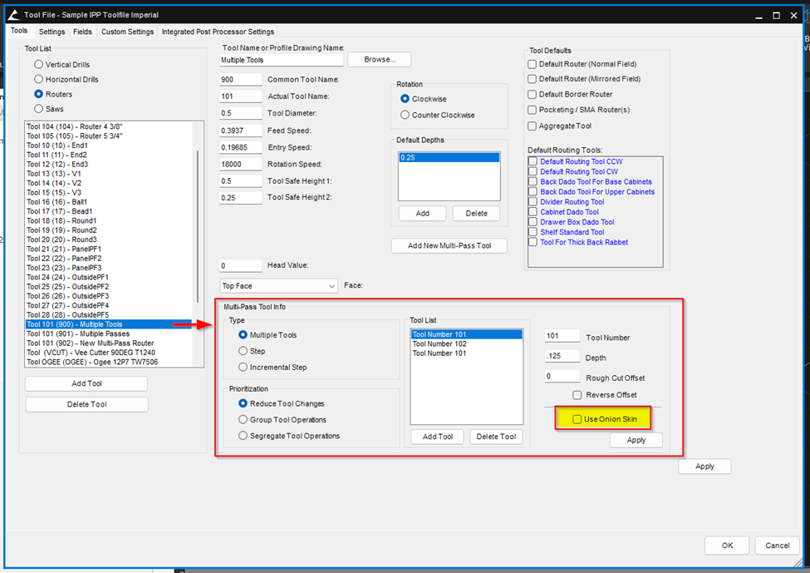
Task: Open the Face dropdown showing Top Face
Action: pyautogui.click(x=278, y=286)
